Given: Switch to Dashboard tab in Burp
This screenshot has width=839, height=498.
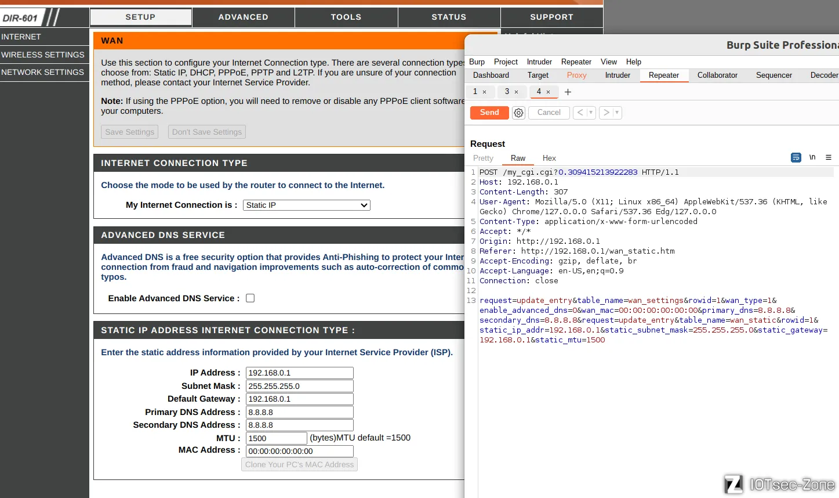Looking at the screenshot, I should (491, 75).
